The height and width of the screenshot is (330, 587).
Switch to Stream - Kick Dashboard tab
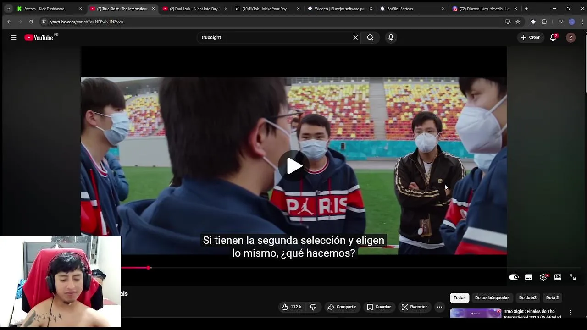[x=45, y=9]
